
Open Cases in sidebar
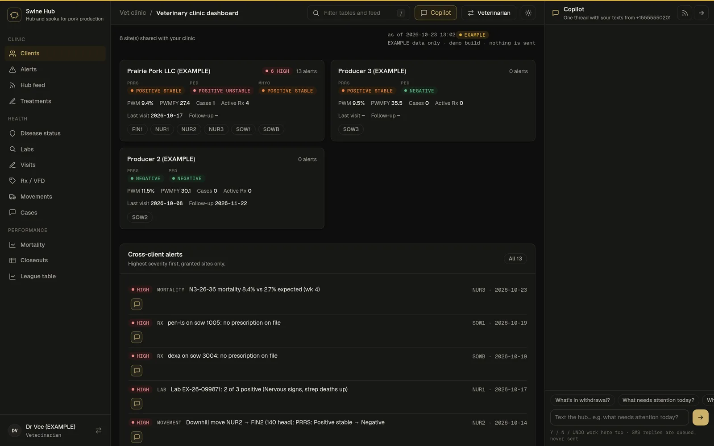pyautogui.click(x=55, y=213)
